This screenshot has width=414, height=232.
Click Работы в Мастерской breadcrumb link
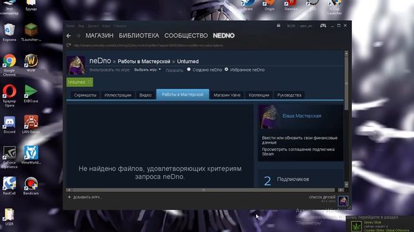click(x=144, y=61)
